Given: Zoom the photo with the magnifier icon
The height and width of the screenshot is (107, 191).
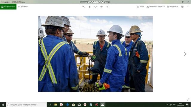Looking at the screenshot, I should pos(84,7).
